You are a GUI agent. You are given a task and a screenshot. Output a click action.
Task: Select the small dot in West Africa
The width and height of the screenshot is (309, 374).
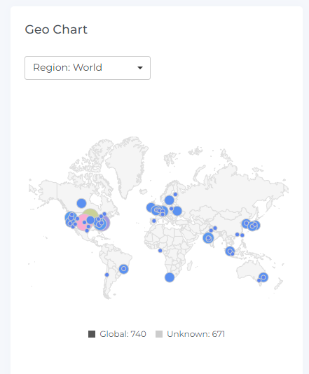coord(160,251)
